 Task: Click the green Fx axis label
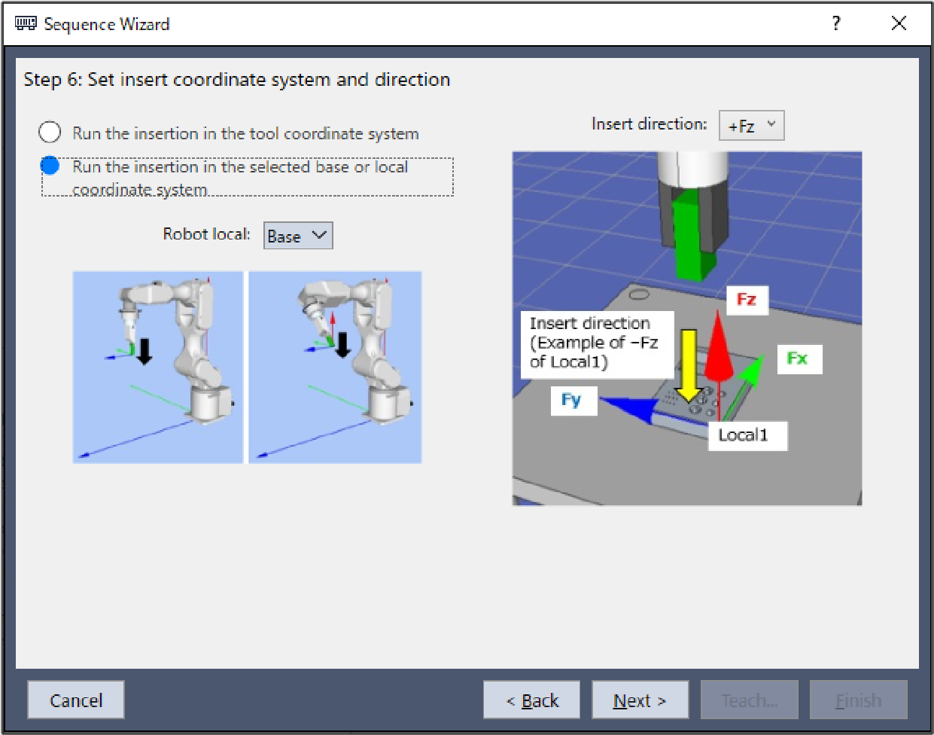coord(798,358)
